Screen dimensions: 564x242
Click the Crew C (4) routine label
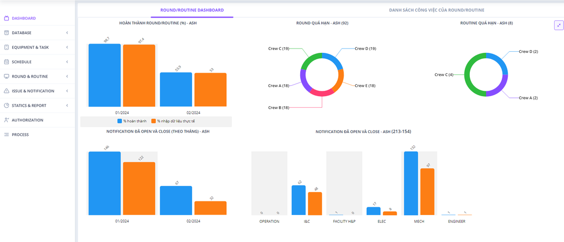pyautogui.click(x=444, y=75)
